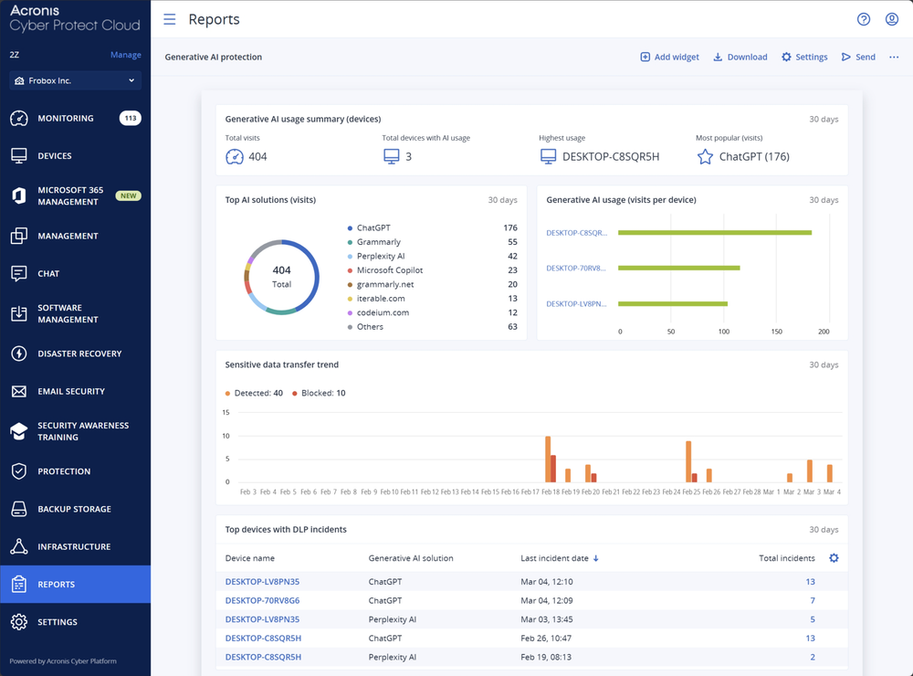Open the DESKTOP-LV8PN35 device link
Screen dimensions: 913x676
pyautogui.click(x=262, y=581)
